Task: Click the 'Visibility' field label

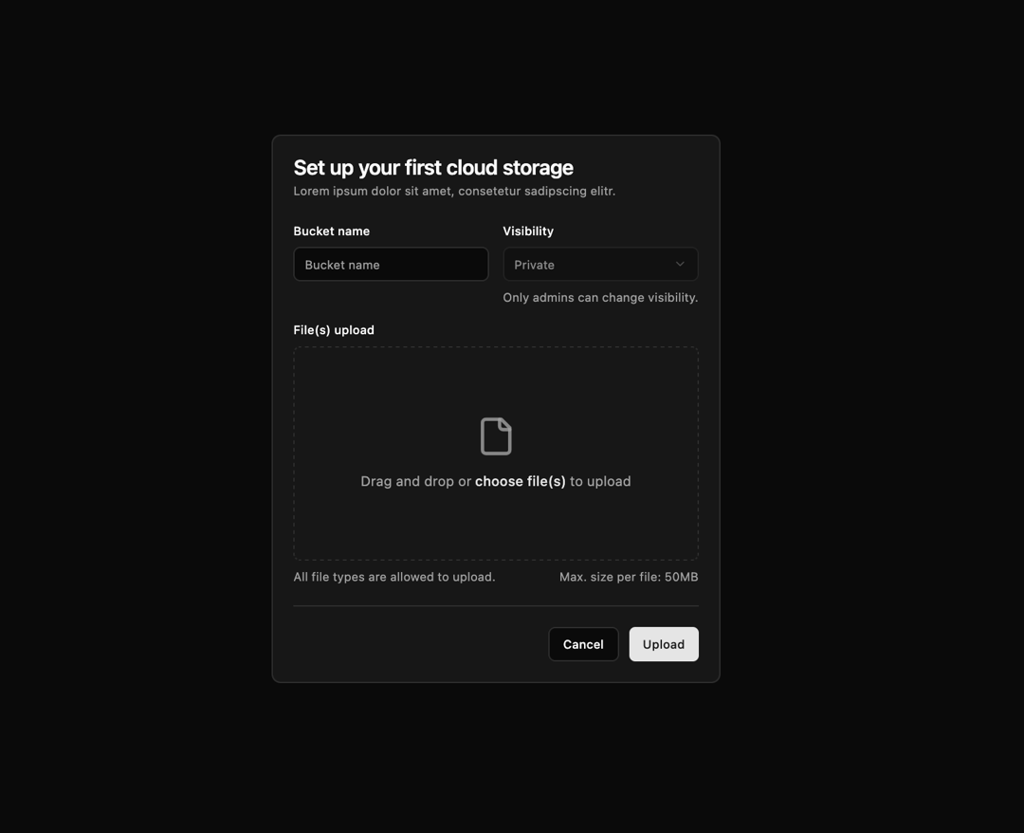Action: [528, 231]
